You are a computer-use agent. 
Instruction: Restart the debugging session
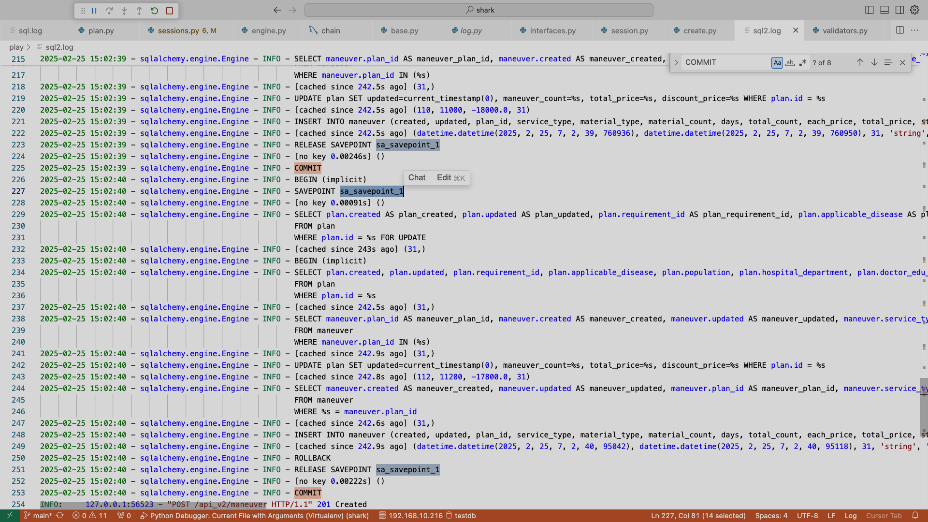pyautogui.click(x=154, y=11)
